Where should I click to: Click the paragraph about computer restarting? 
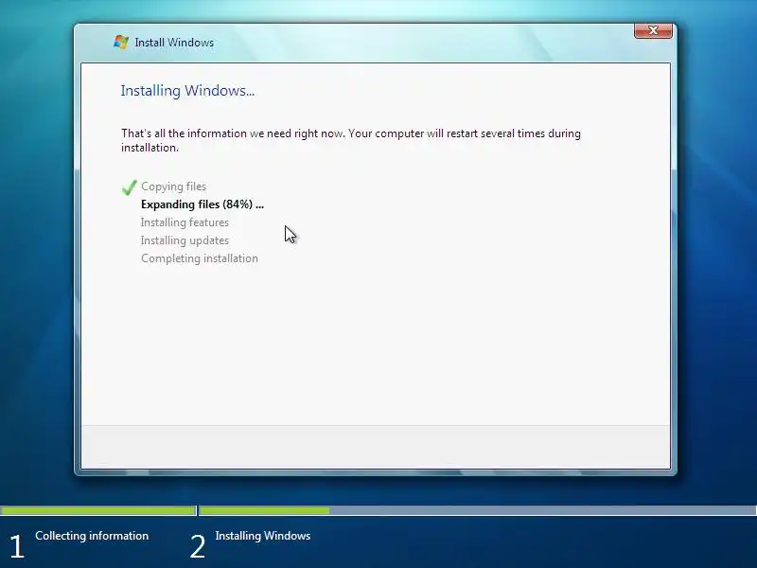click(350, 140)
